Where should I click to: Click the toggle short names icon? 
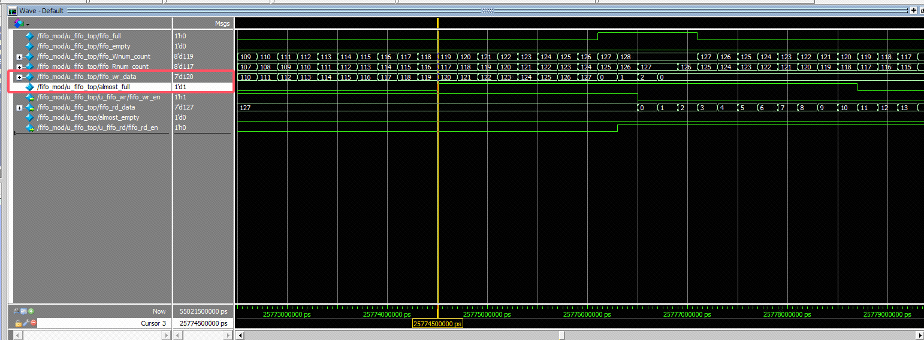tap(17, 311)
